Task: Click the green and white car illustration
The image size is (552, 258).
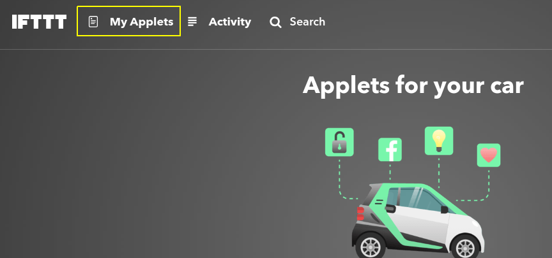Action: [x=419, y=220]
